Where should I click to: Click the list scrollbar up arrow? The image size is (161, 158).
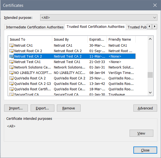150,39
